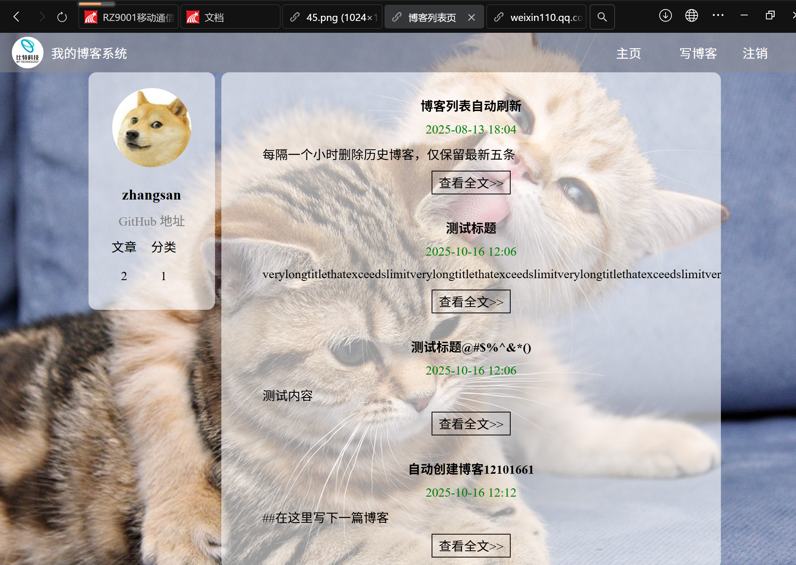View full text of 博客列表自动刷新 post
Screen dimensions: 796x565
(471, 183)
